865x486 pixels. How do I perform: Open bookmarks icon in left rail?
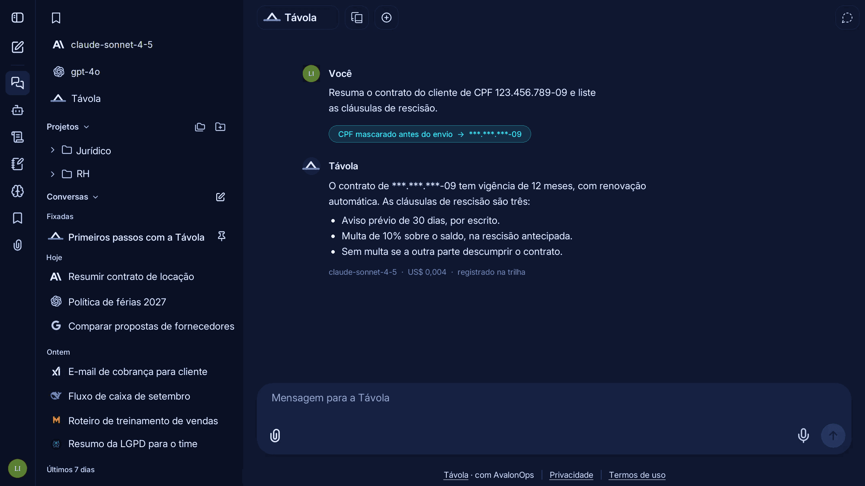[17, 218]
